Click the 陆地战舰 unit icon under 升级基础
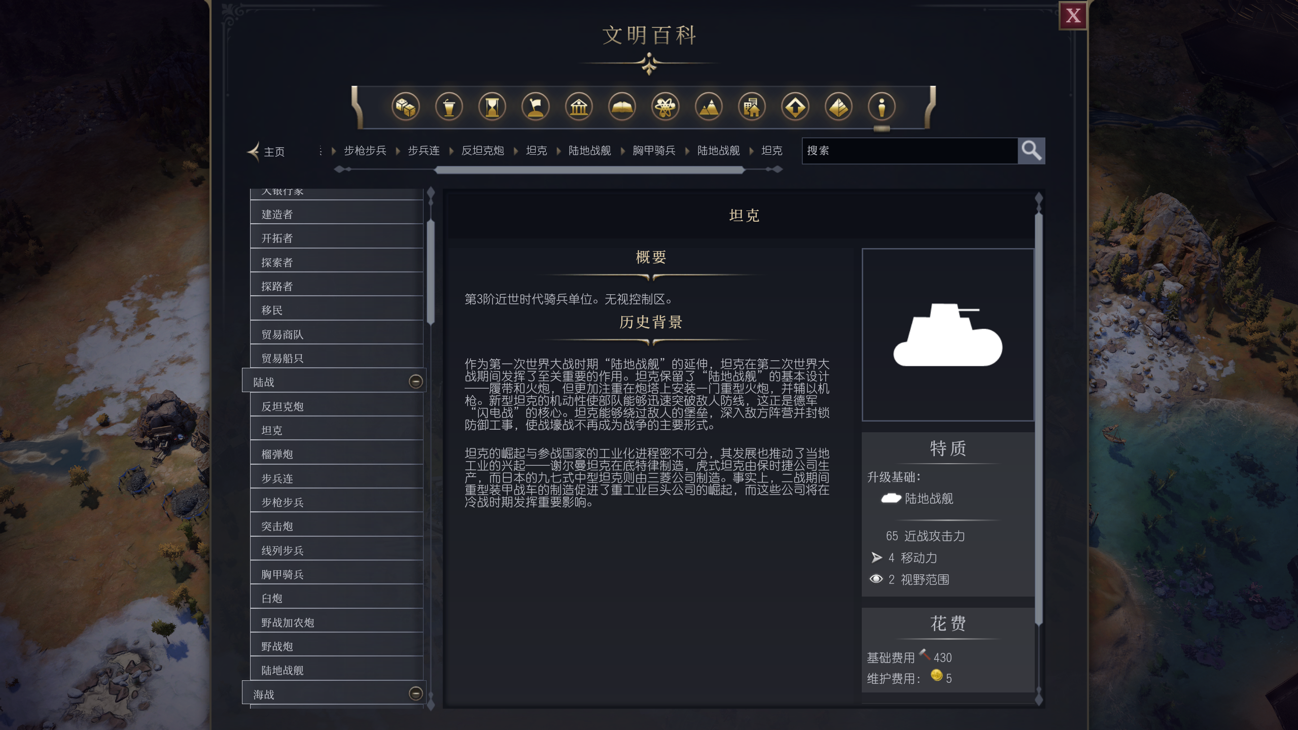Image resolution: width=1298 pixels, height=730 pixels. pyautogui.click(x=891, y=498)
